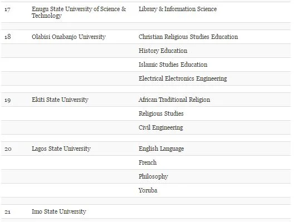Select Library & Information Science entry
This screenshot has width=294, height=222.
tap(178, 9)
